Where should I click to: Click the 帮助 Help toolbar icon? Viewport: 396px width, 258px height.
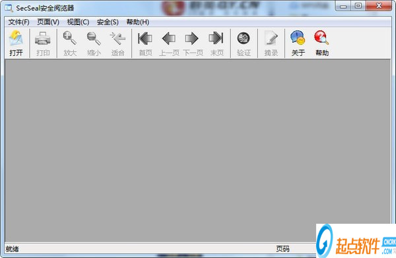321,38
